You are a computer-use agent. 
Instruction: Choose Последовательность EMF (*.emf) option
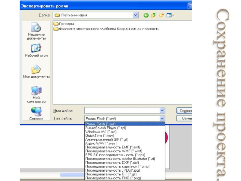125,147
